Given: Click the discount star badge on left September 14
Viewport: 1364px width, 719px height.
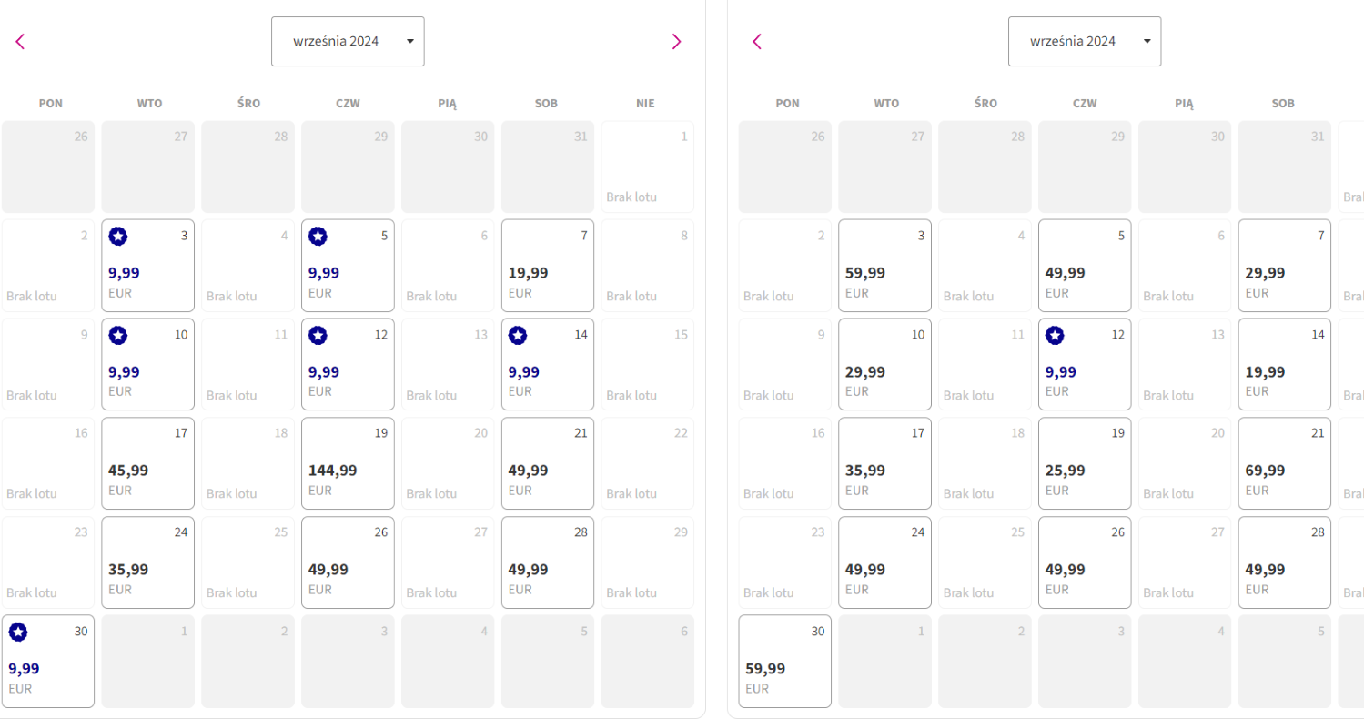Looking at the screenshot, I should point(518,336).
